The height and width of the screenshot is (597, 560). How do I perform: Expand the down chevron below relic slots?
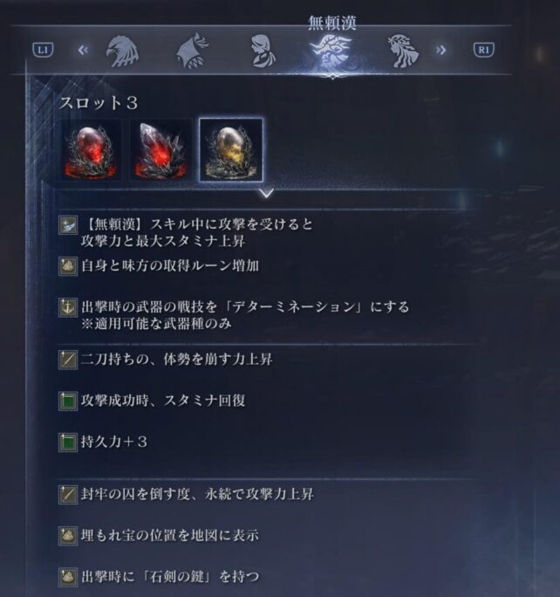point(266,193)
